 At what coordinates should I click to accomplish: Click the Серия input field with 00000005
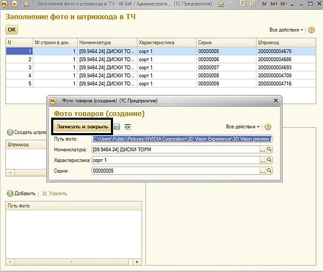175,171
